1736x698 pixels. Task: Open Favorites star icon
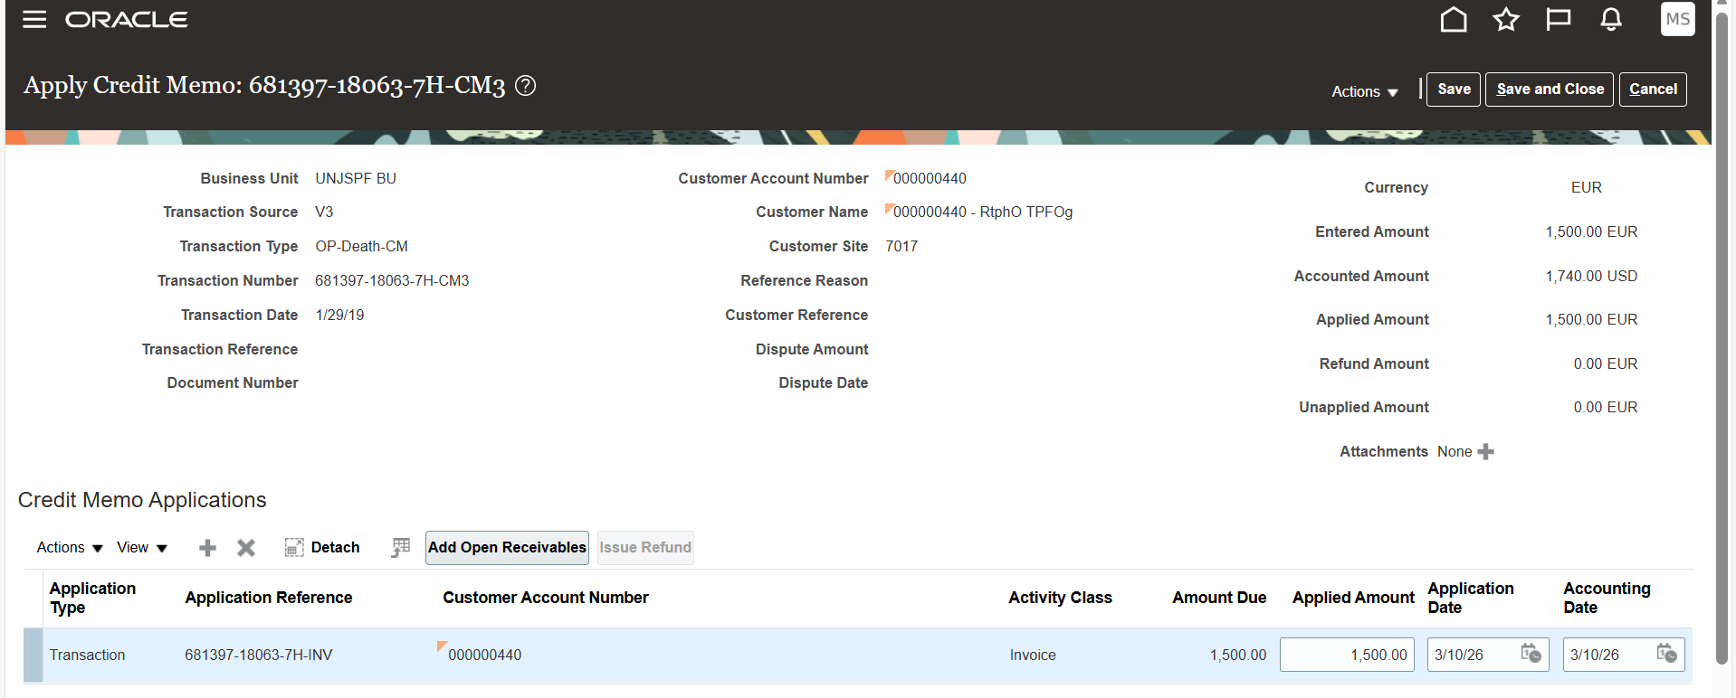(x=1506, y=19)
